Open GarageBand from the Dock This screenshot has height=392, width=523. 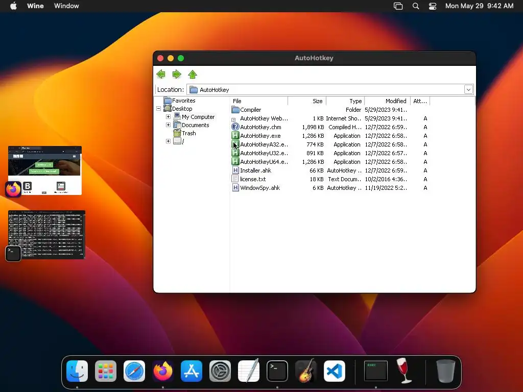306,371
